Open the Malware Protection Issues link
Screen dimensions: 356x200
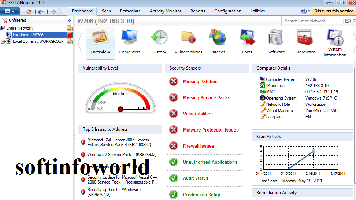211,130
